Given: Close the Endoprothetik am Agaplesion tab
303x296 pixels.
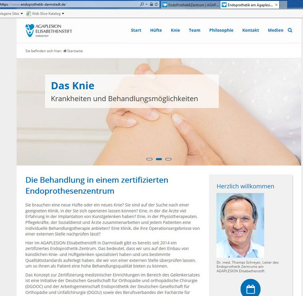Looking at the screenshot, I should pos(276,5).
